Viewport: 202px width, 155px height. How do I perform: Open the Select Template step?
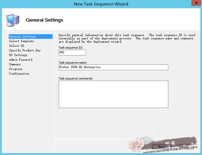pos(22,41)
